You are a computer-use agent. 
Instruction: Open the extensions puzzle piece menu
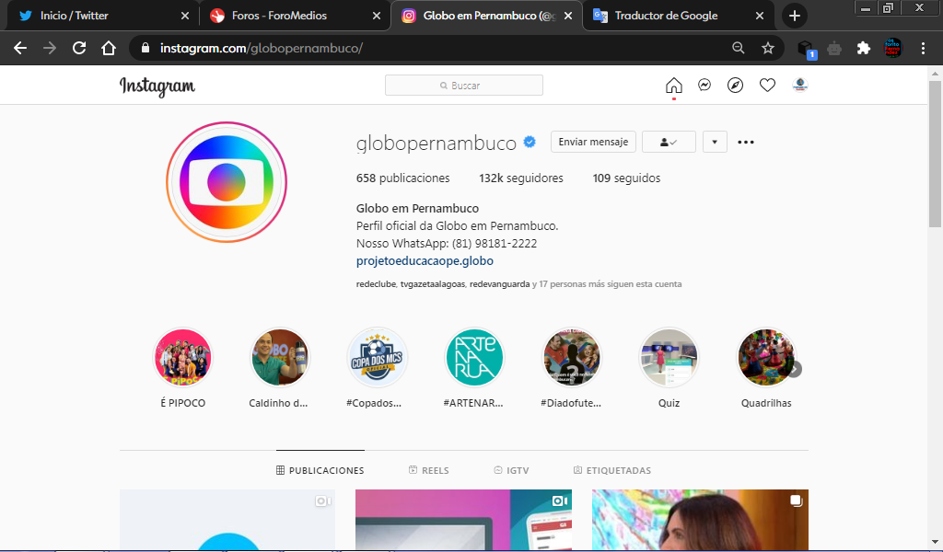tap(864, 48)
